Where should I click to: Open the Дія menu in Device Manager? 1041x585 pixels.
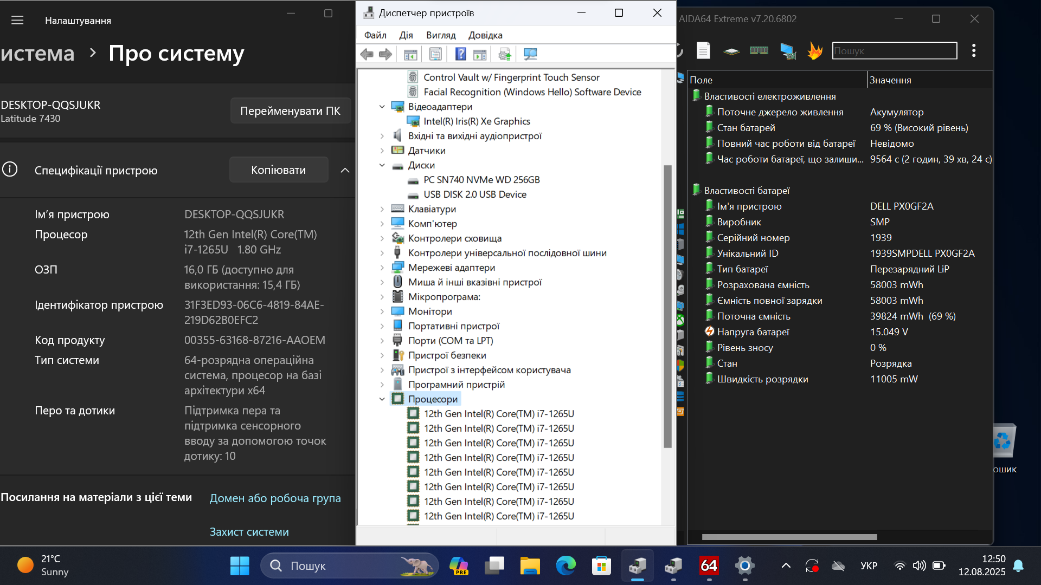pyautogui.click(x=406, y=35)
